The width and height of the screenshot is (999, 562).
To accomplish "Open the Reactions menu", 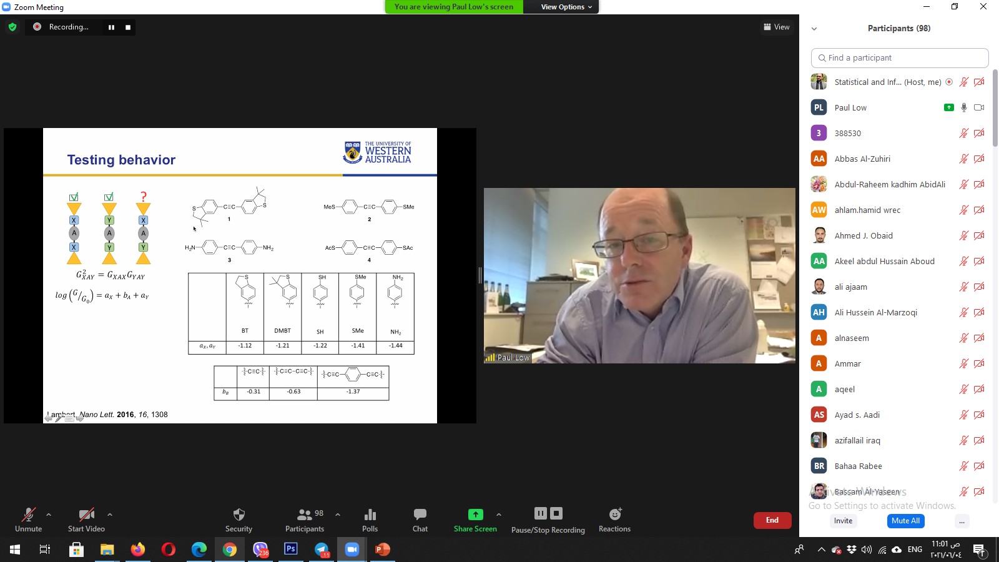I will tap(614, 520).
